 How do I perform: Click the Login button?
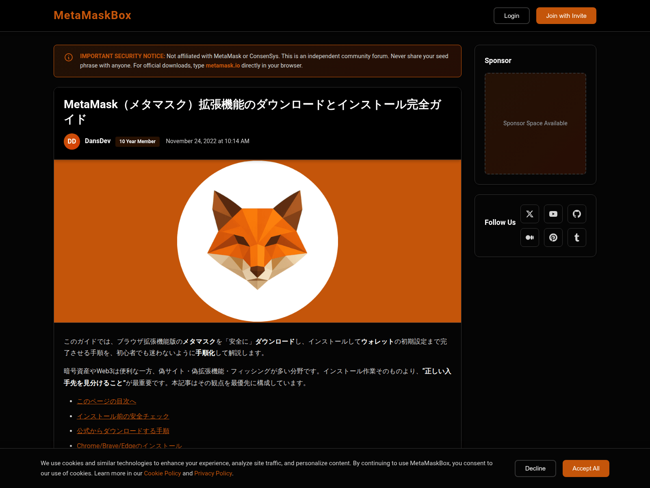(x=511, y=16)
